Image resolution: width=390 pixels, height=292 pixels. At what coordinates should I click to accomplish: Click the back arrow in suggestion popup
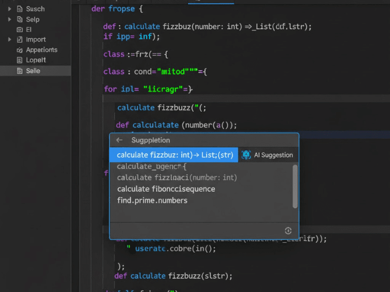coord(119,140)
